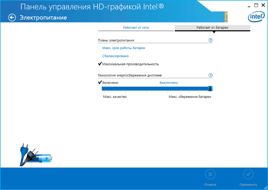Switch to the Работает от батареи tab
The height and width of the screenshot is (190, 268).
pos(212,28)
